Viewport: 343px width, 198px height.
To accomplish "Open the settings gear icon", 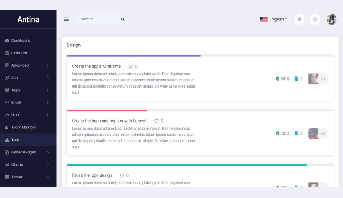I will click(315, 19).
